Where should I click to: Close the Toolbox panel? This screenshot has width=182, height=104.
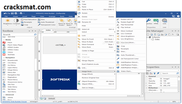[35, 31]
